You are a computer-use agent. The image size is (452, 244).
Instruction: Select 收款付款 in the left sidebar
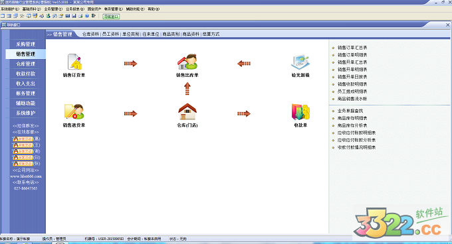[25, 74]
